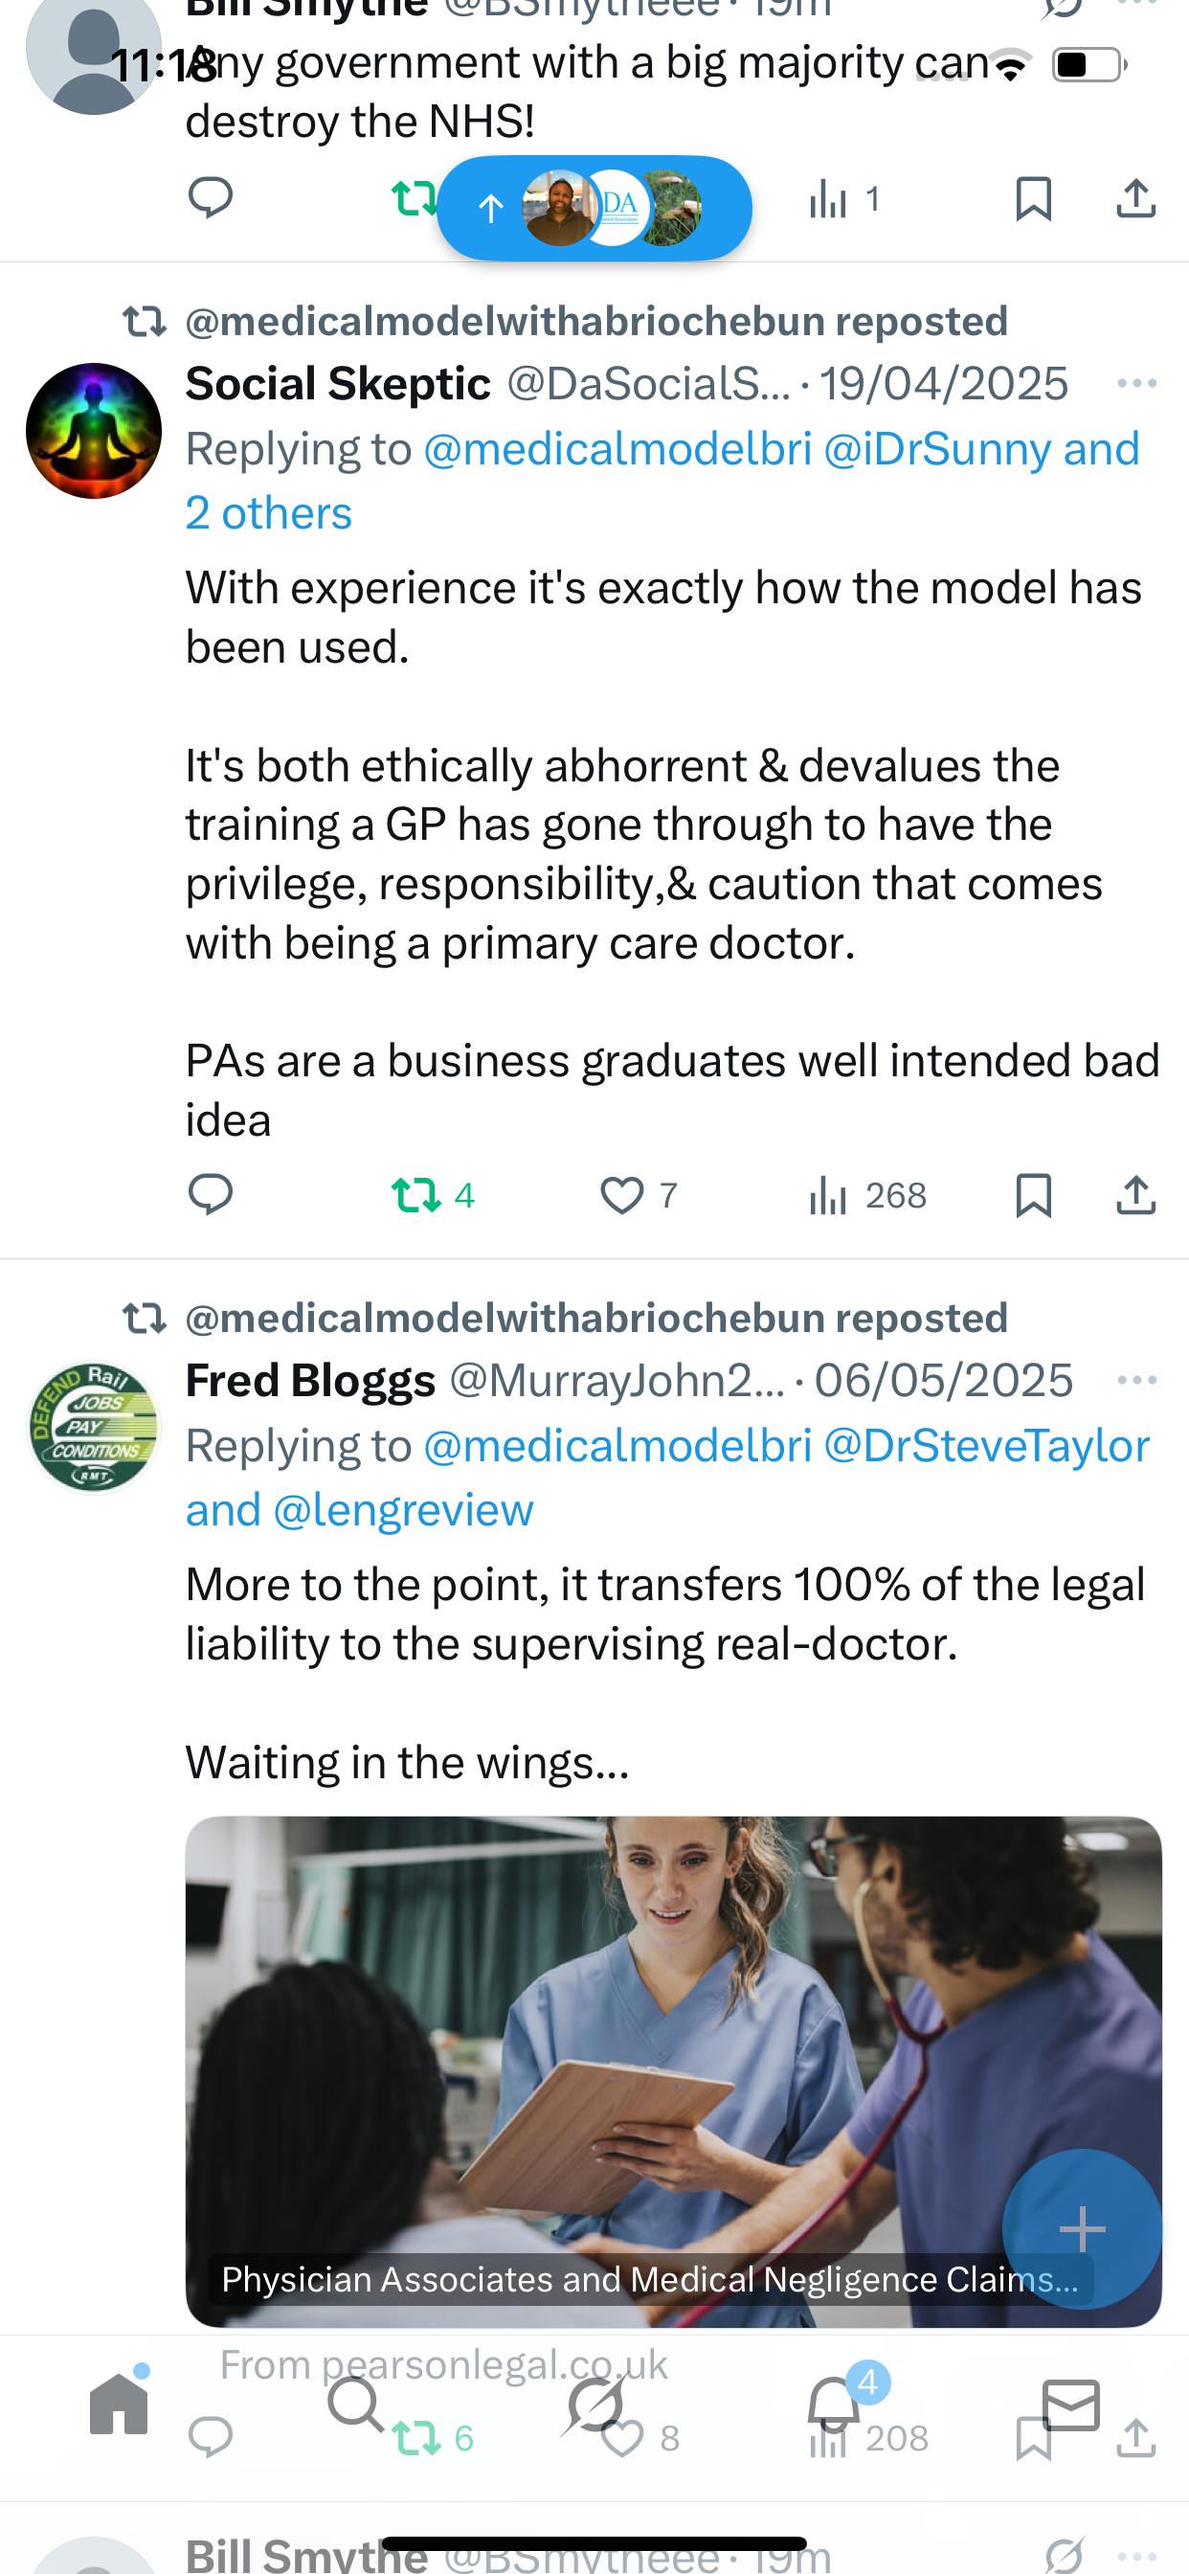Open the Home tab
The image size is (1189, 2574).
[x=119, y=2404]
